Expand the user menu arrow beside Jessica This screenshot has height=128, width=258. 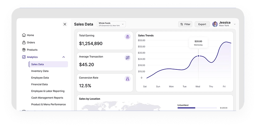click(x=235, y=24)
